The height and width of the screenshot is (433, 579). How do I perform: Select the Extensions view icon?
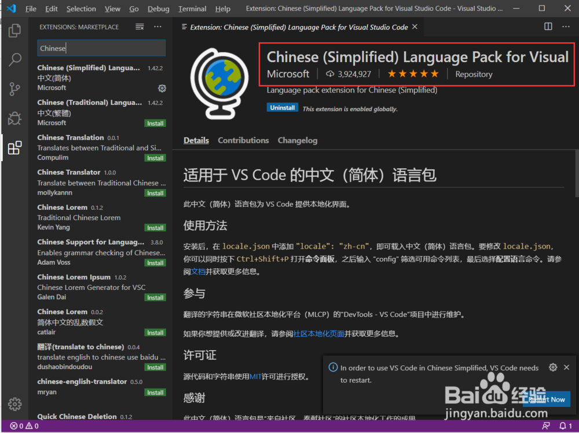(15, 148)
